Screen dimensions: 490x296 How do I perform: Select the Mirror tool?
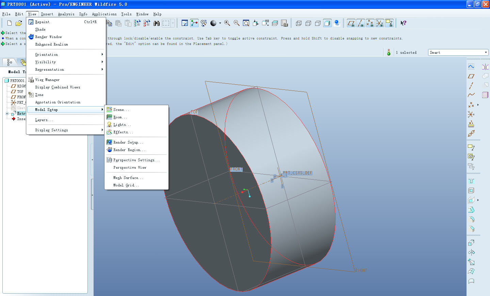(x=485, y=66)
